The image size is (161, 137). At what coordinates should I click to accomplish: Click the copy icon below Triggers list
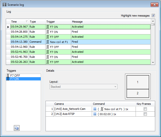[x=17, y=128]
